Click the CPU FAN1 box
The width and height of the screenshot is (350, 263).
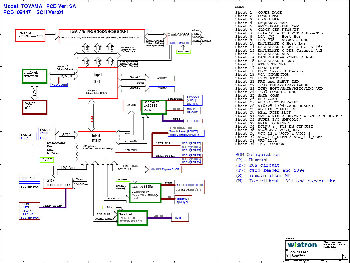pyautogui.click(x=29, y=178)
